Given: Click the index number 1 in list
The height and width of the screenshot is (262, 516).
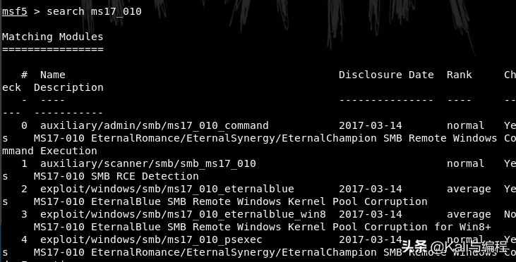Looking at the screenshot, I should (x=24, y=163).
